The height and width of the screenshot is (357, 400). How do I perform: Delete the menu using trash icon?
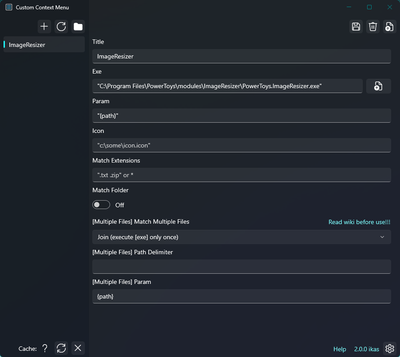(373, 27)
